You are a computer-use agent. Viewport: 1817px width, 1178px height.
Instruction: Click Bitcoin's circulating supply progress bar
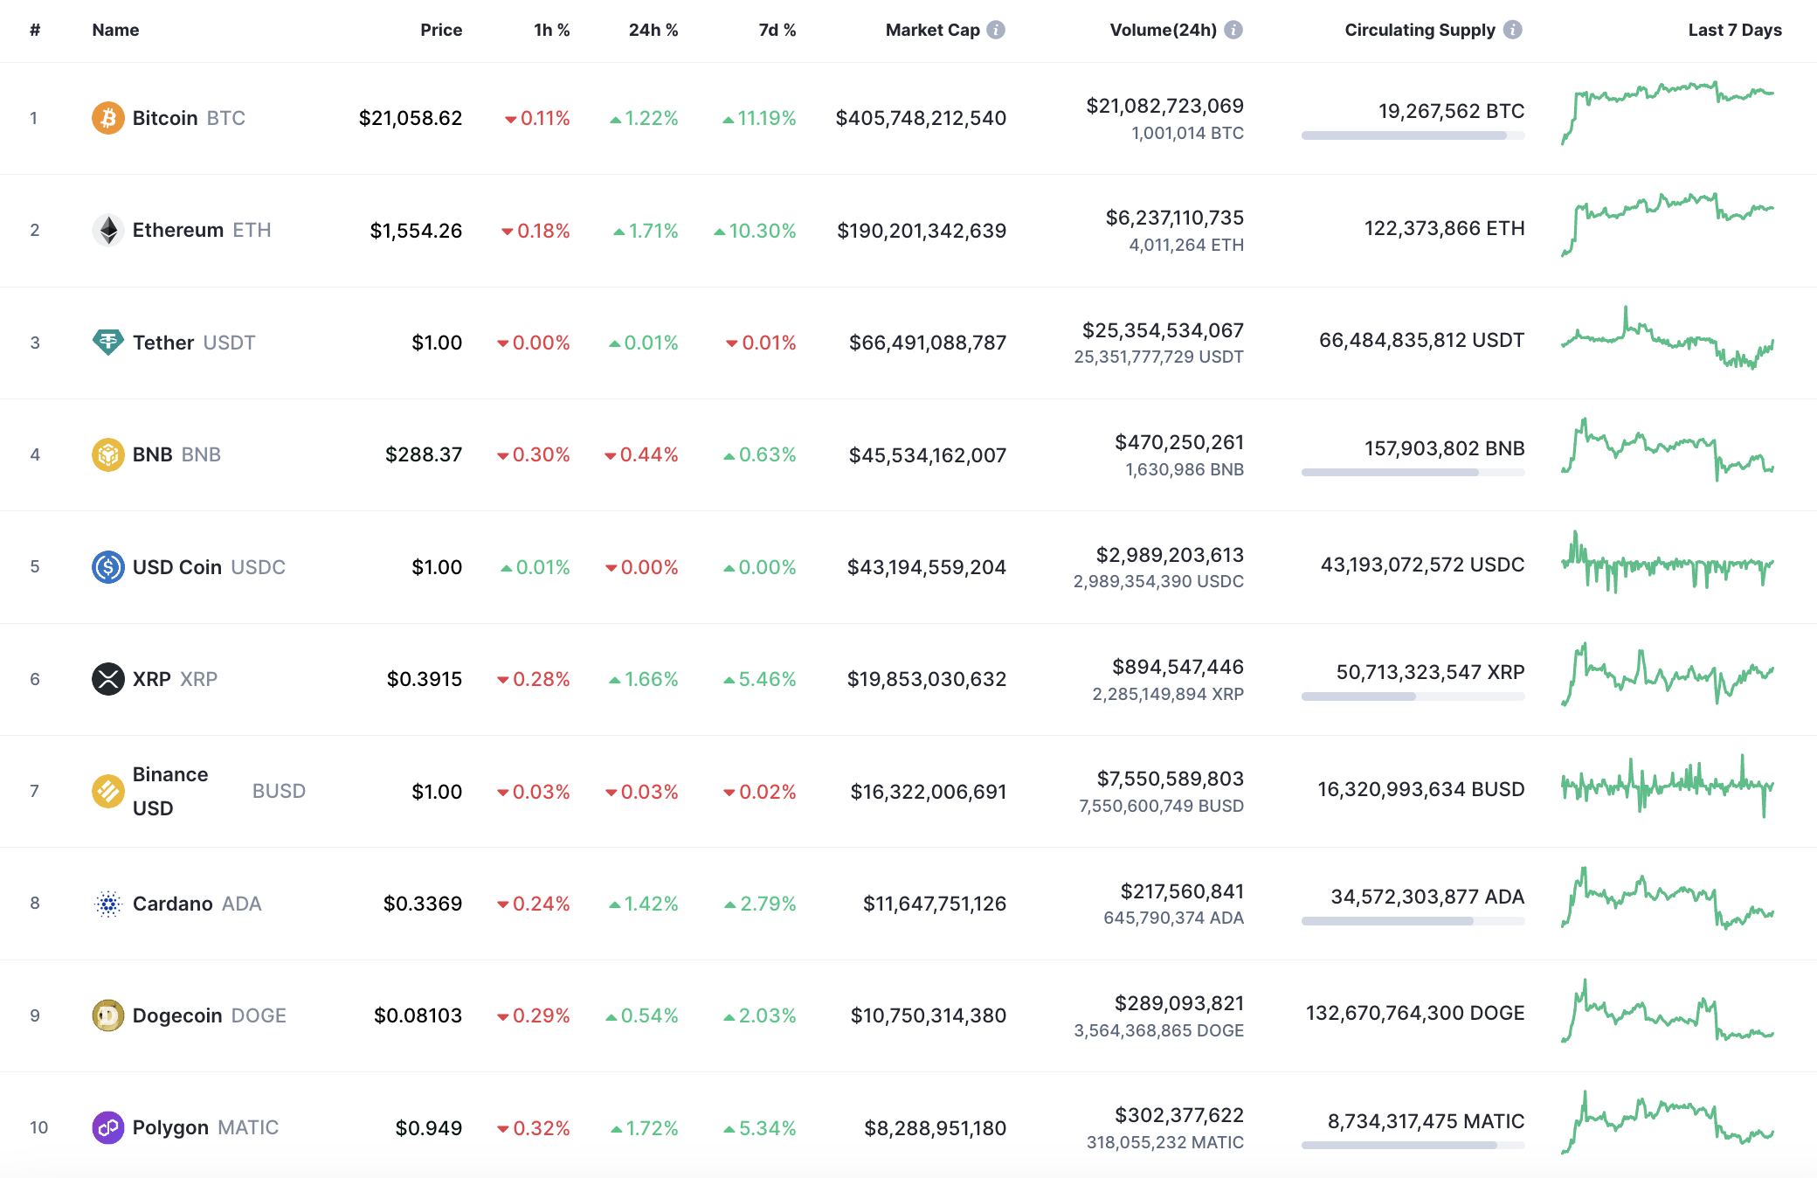(x=1412, y=135)
